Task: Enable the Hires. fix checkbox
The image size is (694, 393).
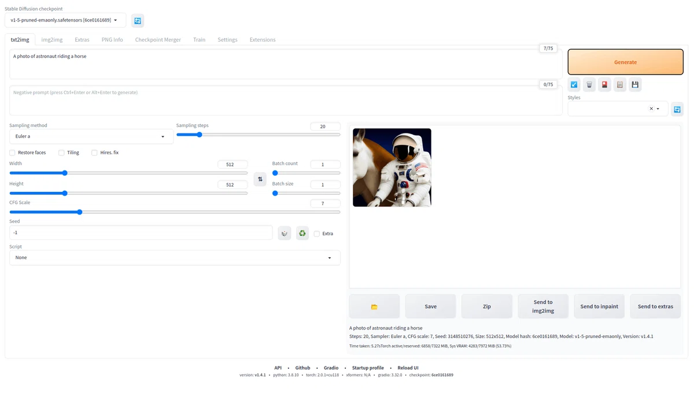Action: (x=94, y=153)
